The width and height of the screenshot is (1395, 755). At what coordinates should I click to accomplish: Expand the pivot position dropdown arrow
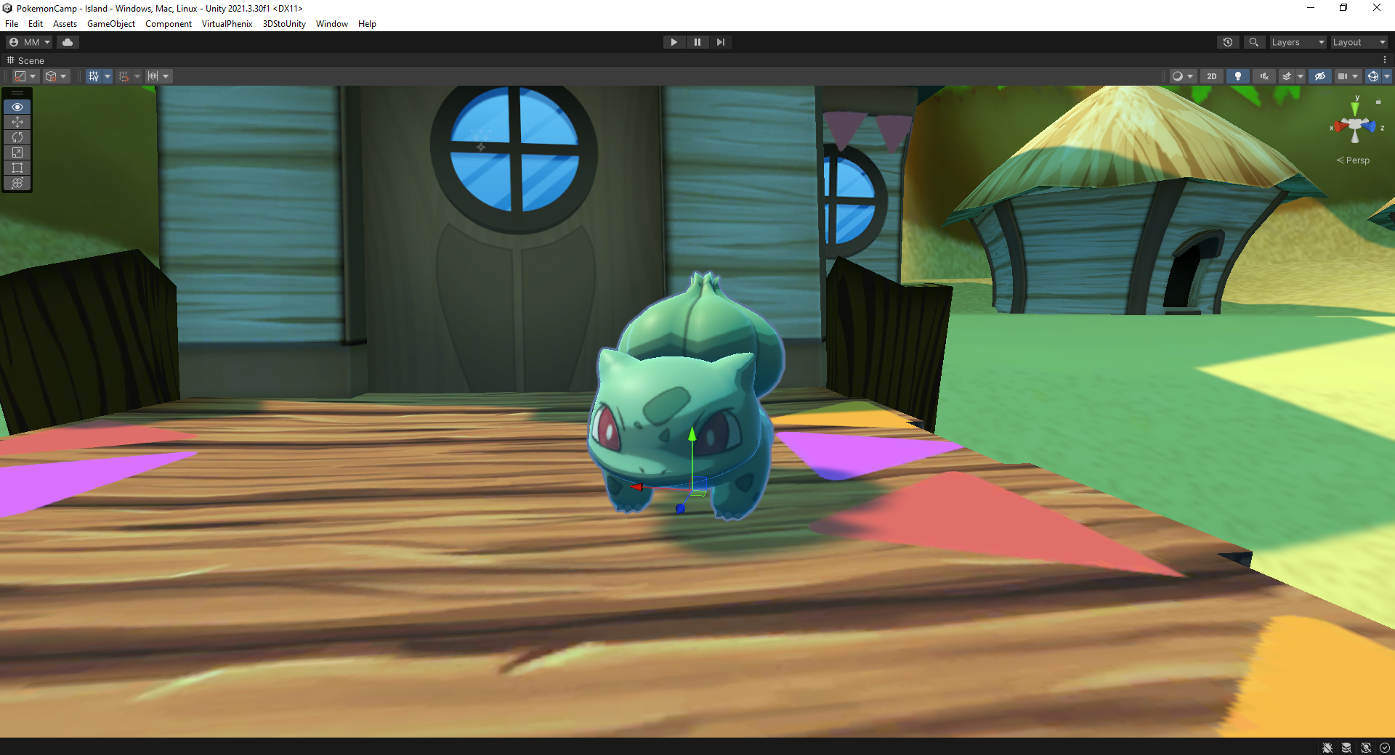point(33,76)
